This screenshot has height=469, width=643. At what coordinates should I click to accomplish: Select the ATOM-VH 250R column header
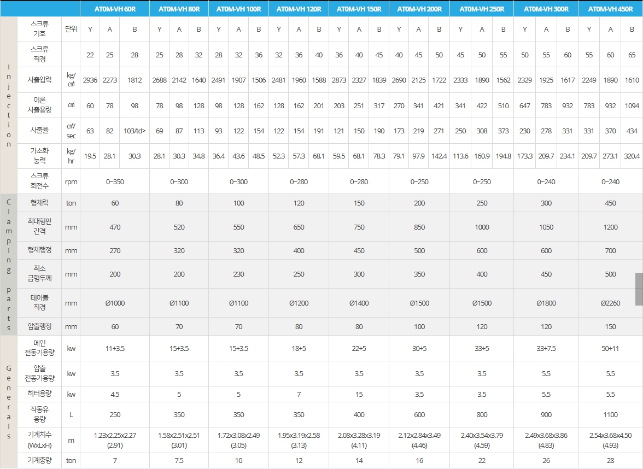[482, 9]
